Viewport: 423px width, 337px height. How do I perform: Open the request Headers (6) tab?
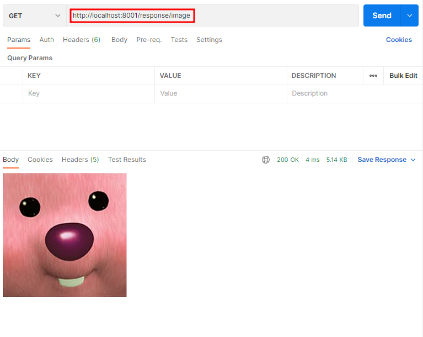[82, 40]
